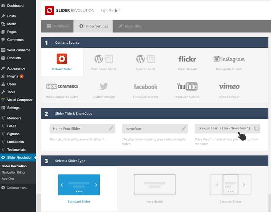This screenshot has width=271, height=212.
Task: Select the Flickr Stream logo
Action: (x=187, y=59)
